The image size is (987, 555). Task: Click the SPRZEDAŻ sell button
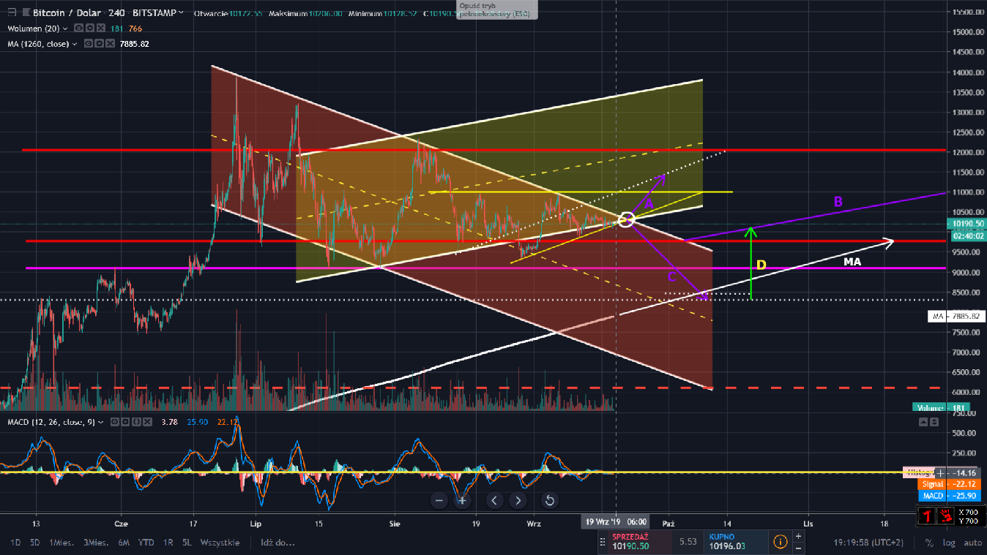point(640,542)
